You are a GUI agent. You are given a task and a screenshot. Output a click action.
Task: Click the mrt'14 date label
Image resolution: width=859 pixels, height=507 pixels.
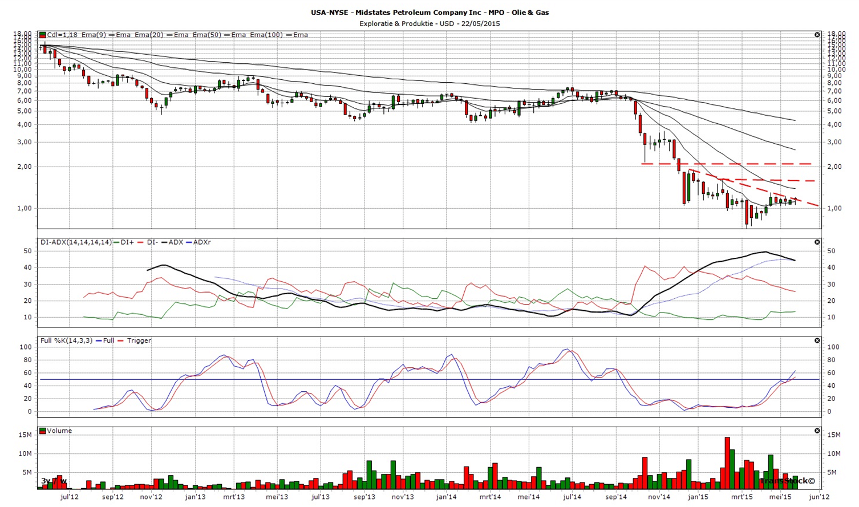(490, 497)
